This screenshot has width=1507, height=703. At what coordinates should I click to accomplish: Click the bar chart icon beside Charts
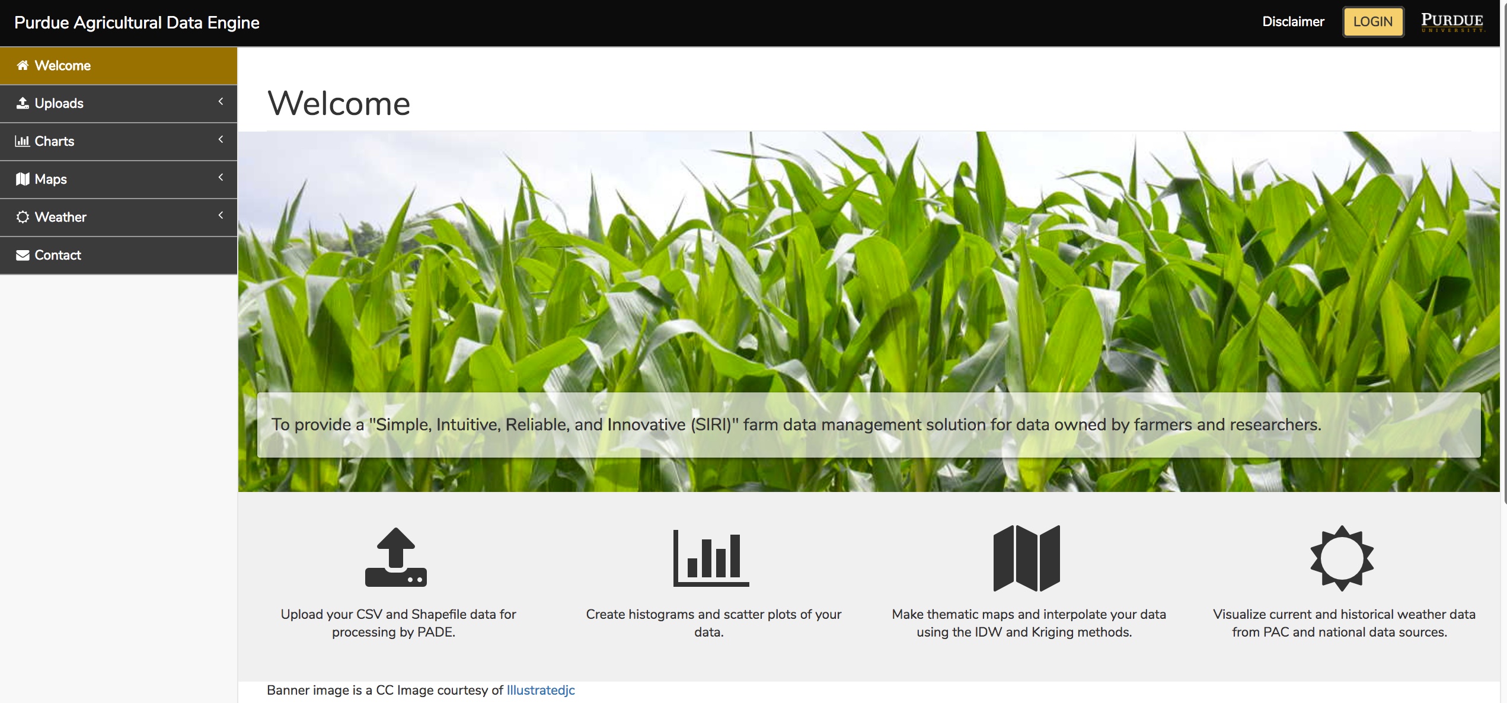click(x=23, y=141)
